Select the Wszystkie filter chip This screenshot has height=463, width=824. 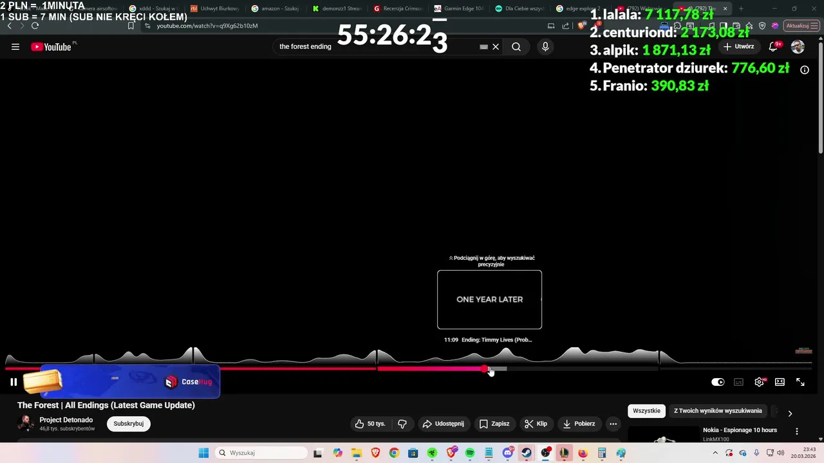[x=646, y=411]
